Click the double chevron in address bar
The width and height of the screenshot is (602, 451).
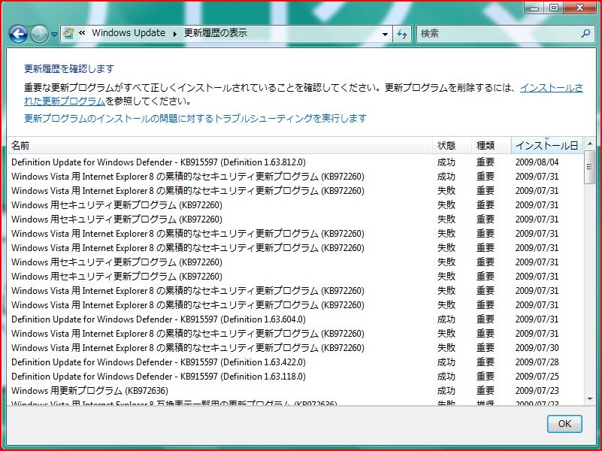82,33
